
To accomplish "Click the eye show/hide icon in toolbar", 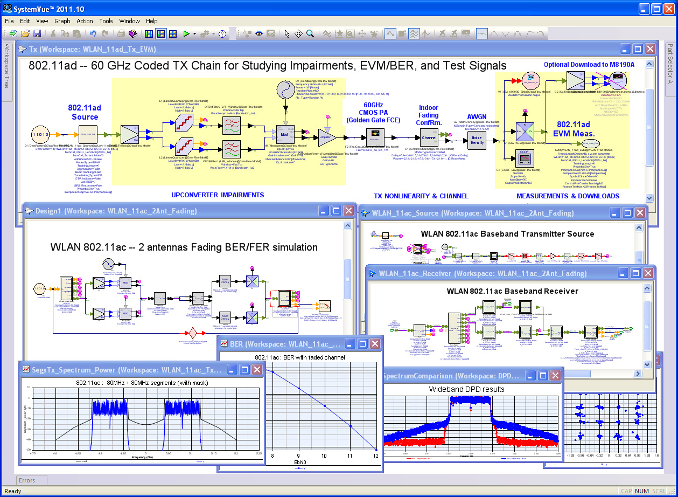I will coord(259,33).
